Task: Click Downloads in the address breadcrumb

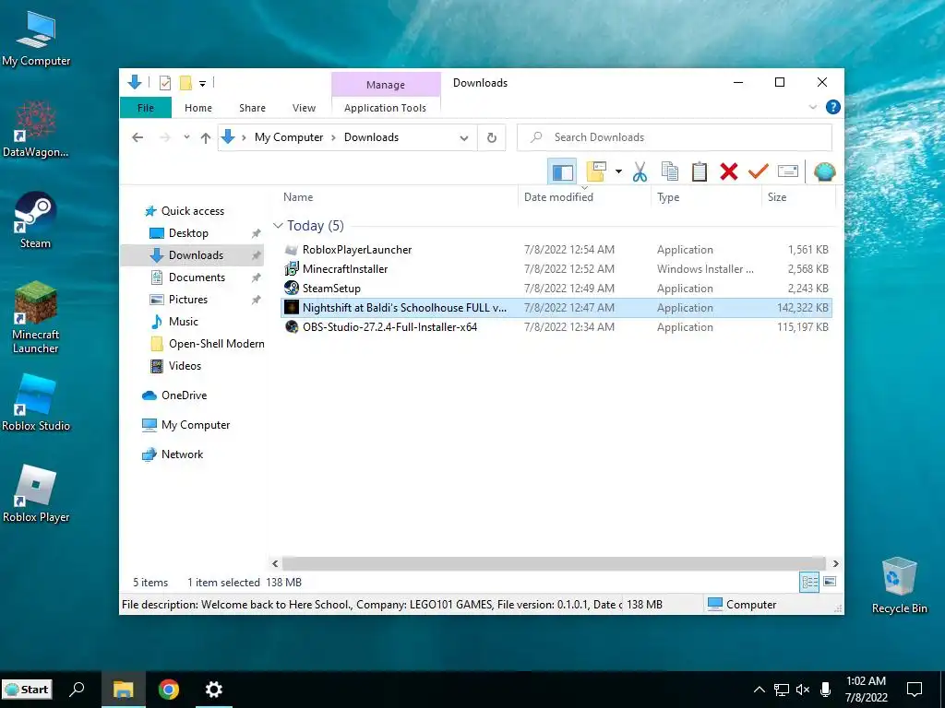Action: pos(371,137)
